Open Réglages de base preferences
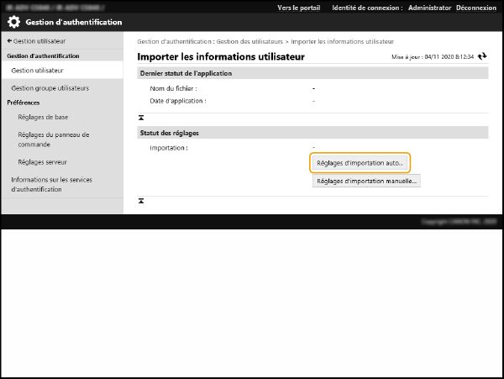Screen dimensions: 504x379 (x=43, y=117)
